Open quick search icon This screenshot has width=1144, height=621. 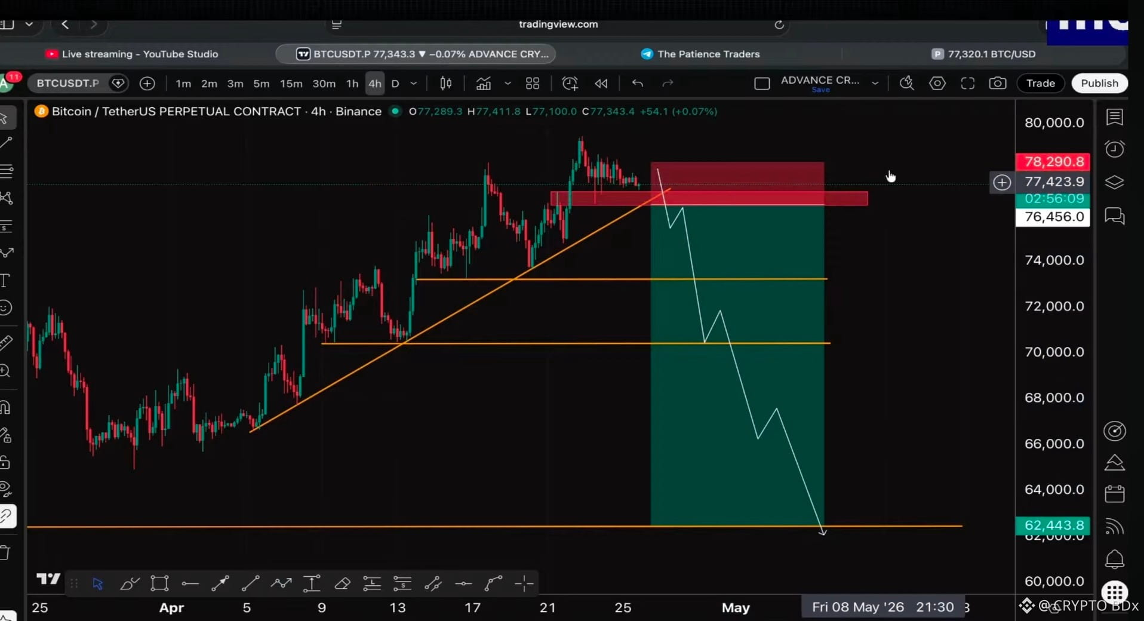click(x=907, y=84)
